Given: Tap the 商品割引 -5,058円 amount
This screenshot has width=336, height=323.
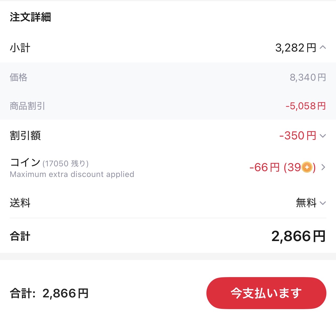Looking at the screenshot, I should (306, 106).
